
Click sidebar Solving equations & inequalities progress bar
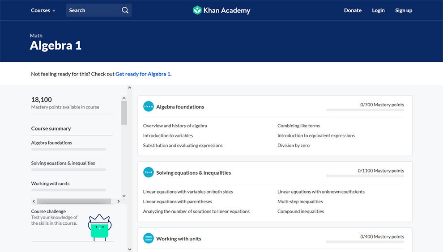pos(68,170)
